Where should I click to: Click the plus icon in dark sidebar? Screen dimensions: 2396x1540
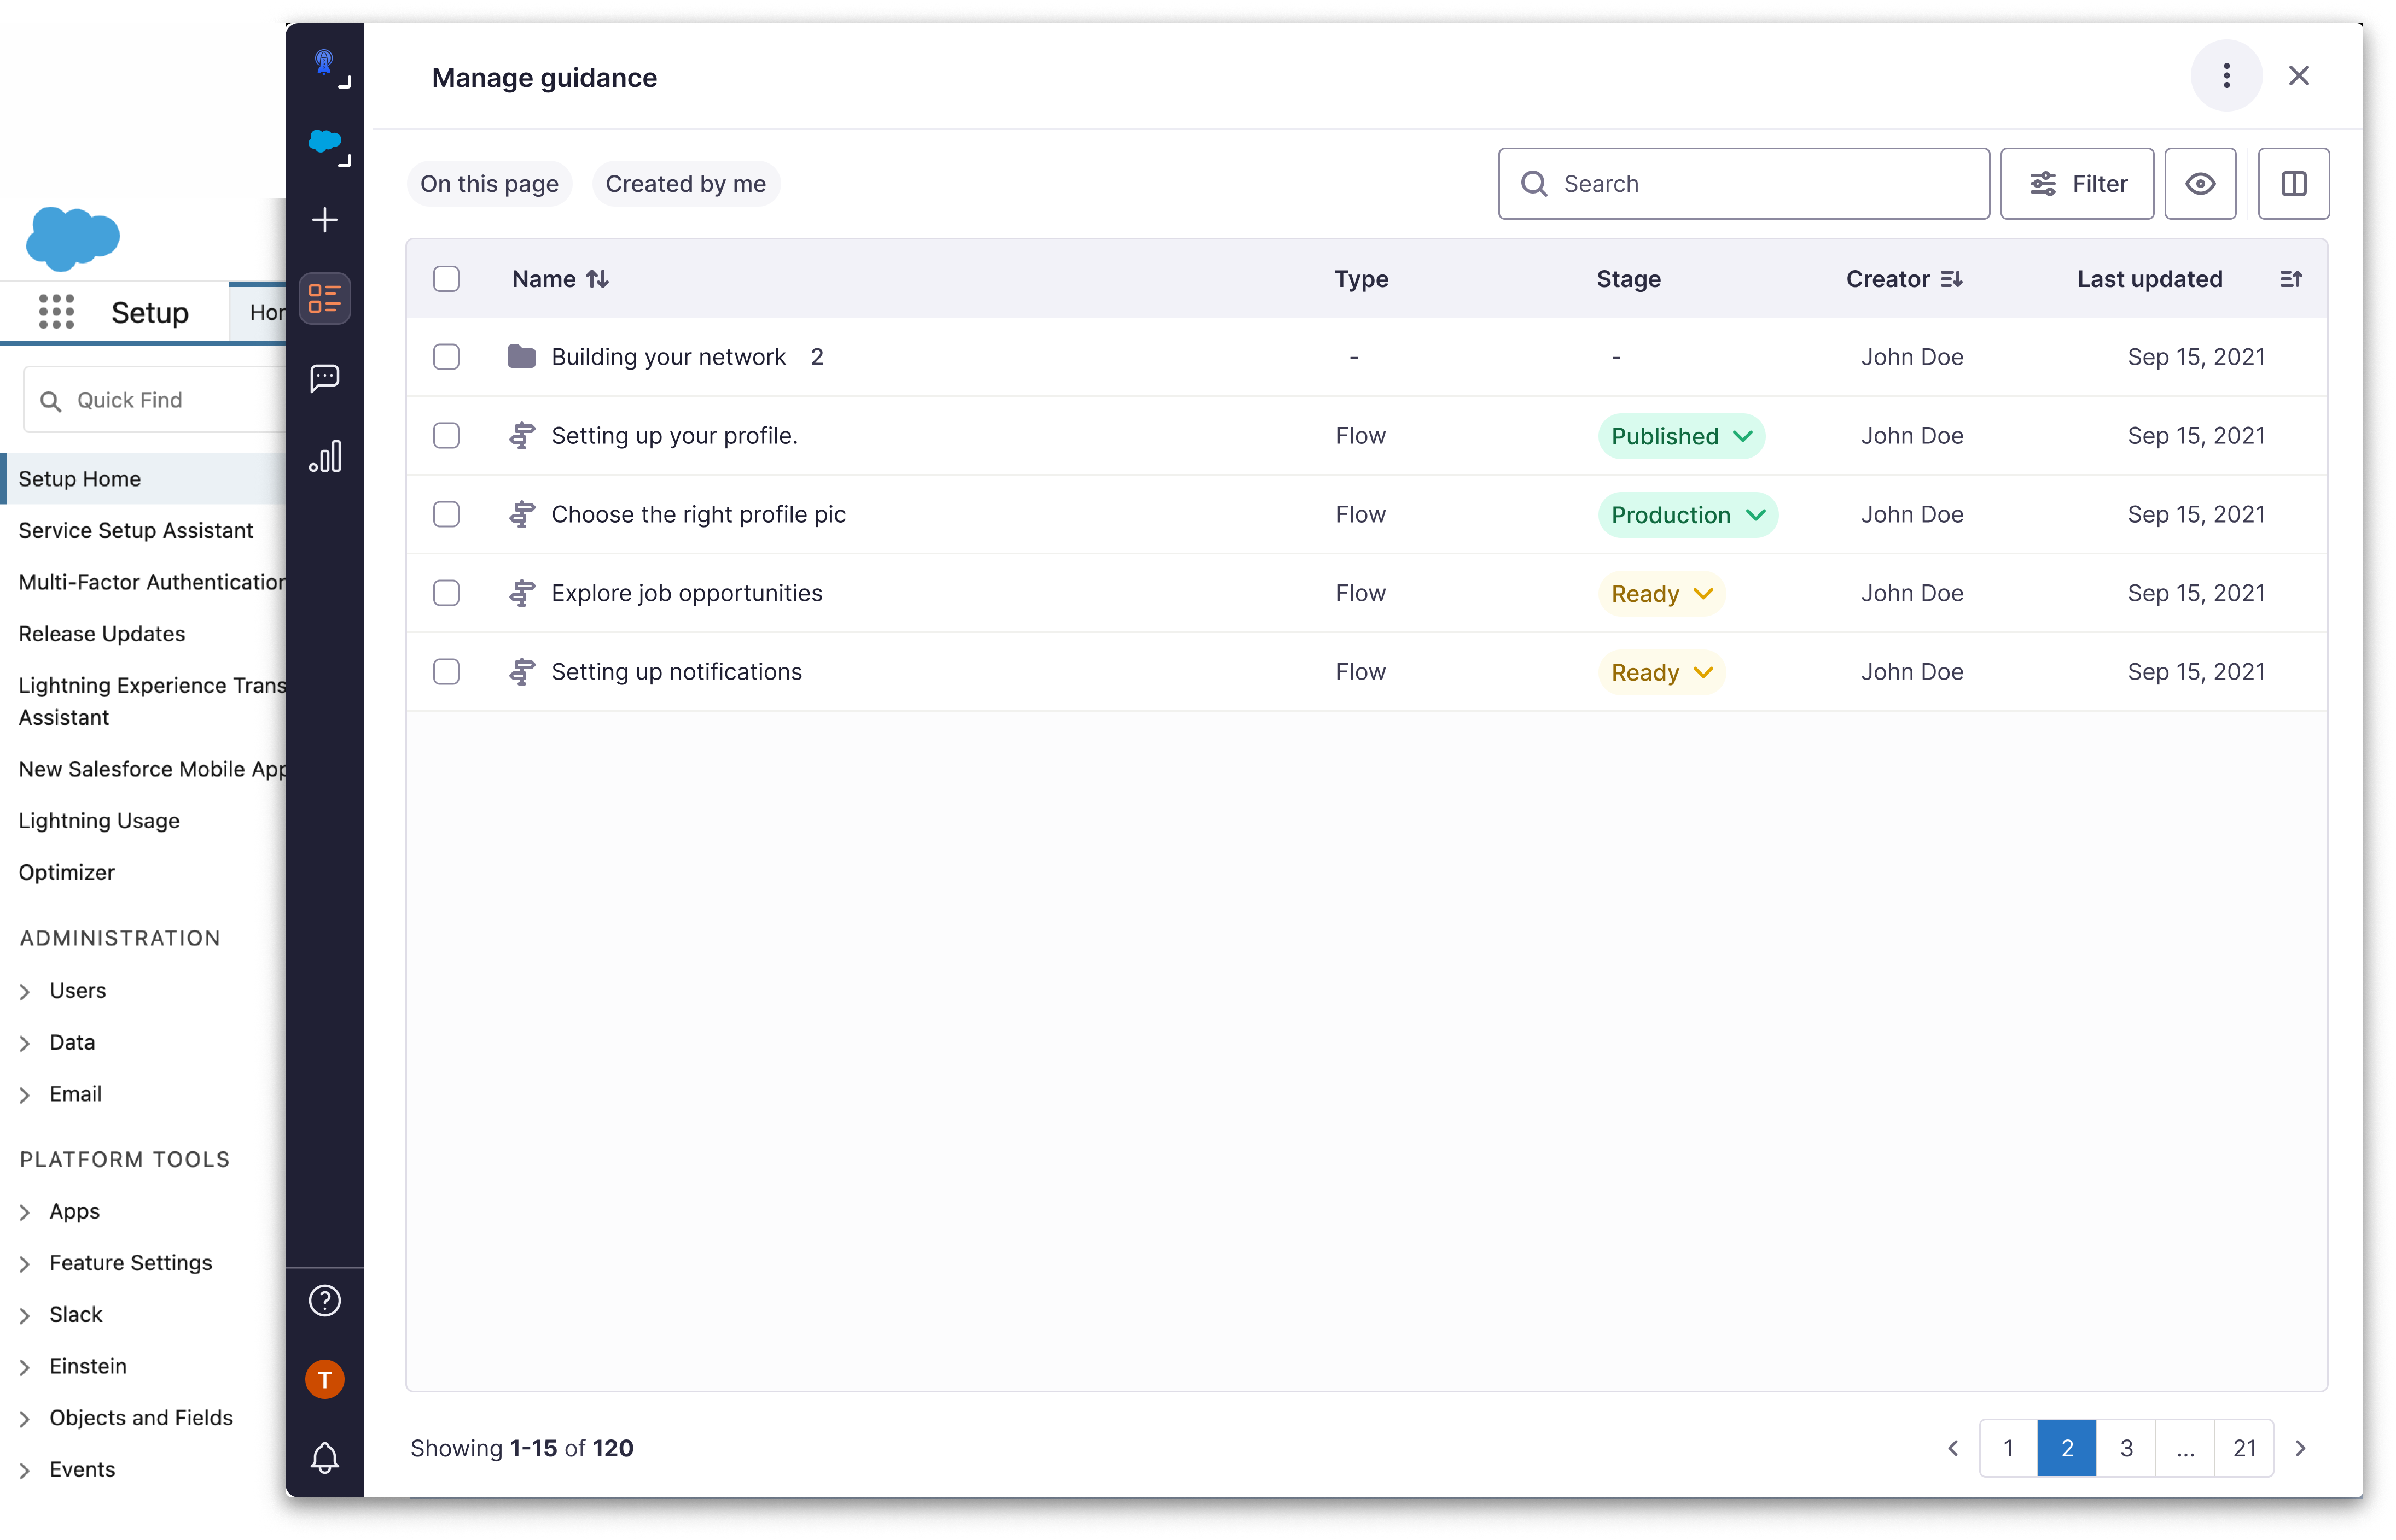[324, 220]
